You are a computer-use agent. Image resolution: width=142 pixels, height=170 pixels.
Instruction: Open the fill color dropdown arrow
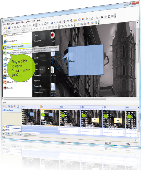(89, 19)
